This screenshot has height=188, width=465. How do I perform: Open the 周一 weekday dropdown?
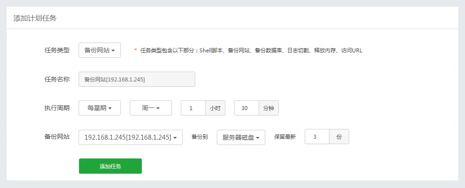tap(151, 108)
